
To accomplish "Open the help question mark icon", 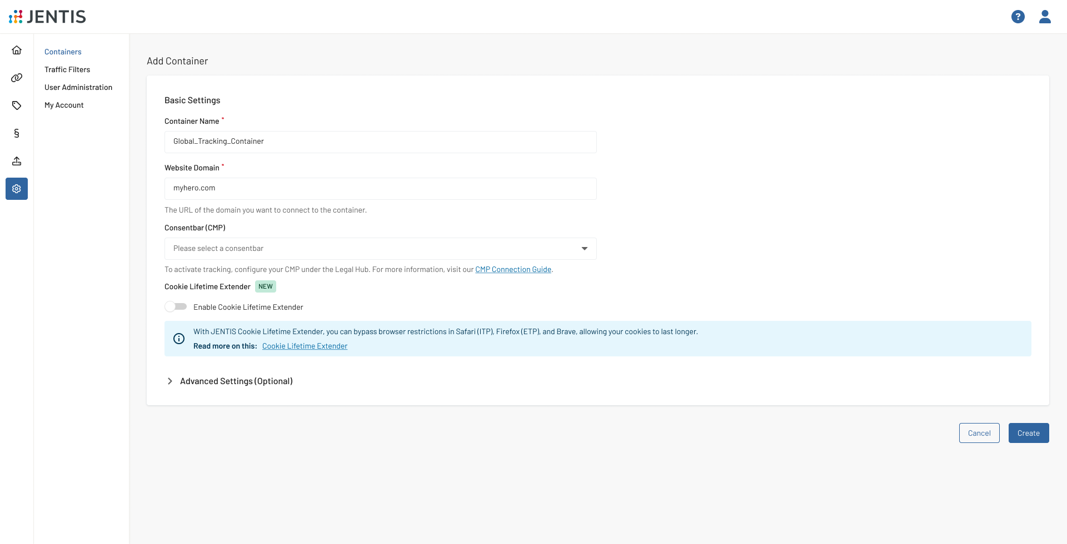I will coord(1018,17).
